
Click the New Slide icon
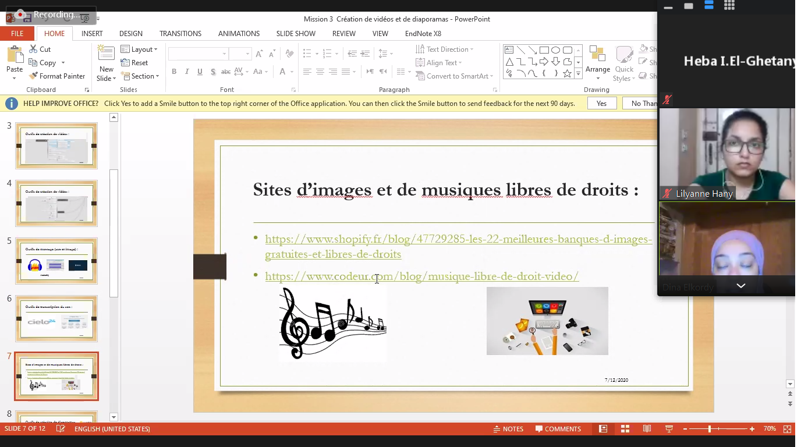tap(106, 54)
